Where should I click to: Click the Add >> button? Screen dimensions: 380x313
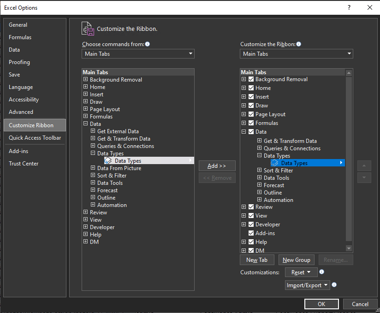point(217,166)
